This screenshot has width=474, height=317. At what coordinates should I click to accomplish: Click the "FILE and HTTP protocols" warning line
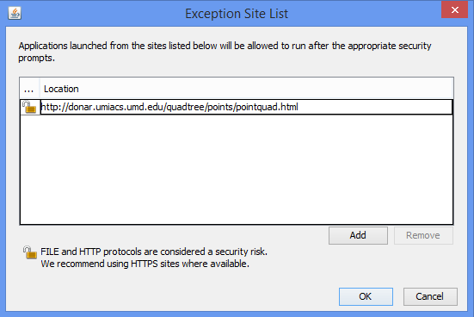click(x=154, y=252)
